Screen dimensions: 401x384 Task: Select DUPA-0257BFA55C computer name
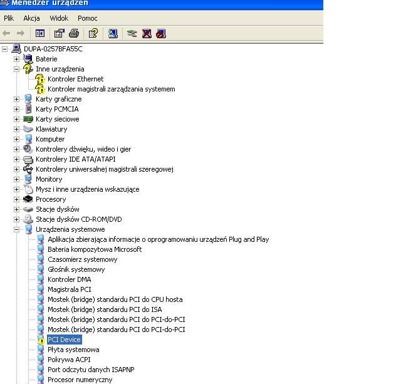[x=53, y=49]
